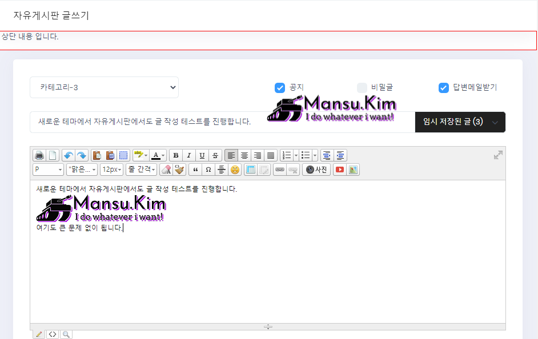Switch to preview mode tab
The image size is (538, 339).
(66, 334)
